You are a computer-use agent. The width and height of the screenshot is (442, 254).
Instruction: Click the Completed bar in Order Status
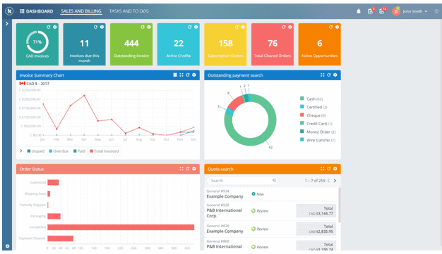(x=121, y=227)
